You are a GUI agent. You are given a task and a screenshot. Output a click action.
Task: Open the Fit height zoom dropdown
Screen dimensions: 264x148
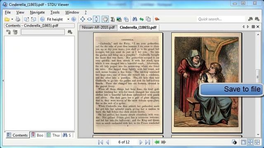68,19
